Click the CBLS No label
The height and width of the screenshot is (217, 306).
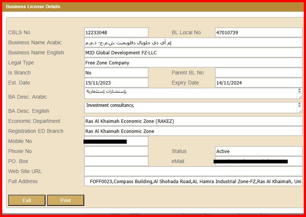19,32
